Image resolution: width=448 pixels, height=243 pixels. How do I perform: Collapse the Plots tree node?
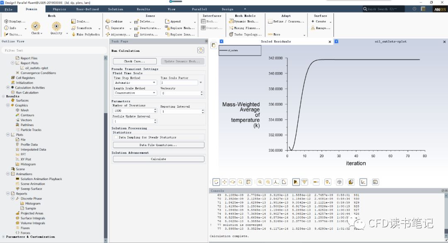[8, 135]
